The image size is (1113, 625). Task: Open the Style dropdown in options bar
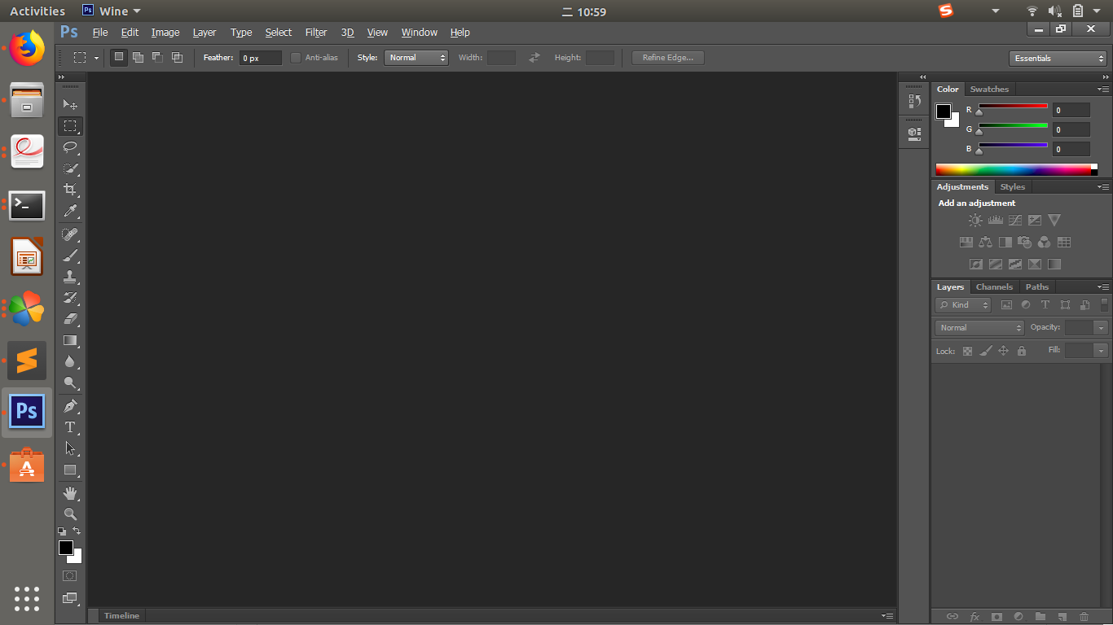[x=416, y=57]
